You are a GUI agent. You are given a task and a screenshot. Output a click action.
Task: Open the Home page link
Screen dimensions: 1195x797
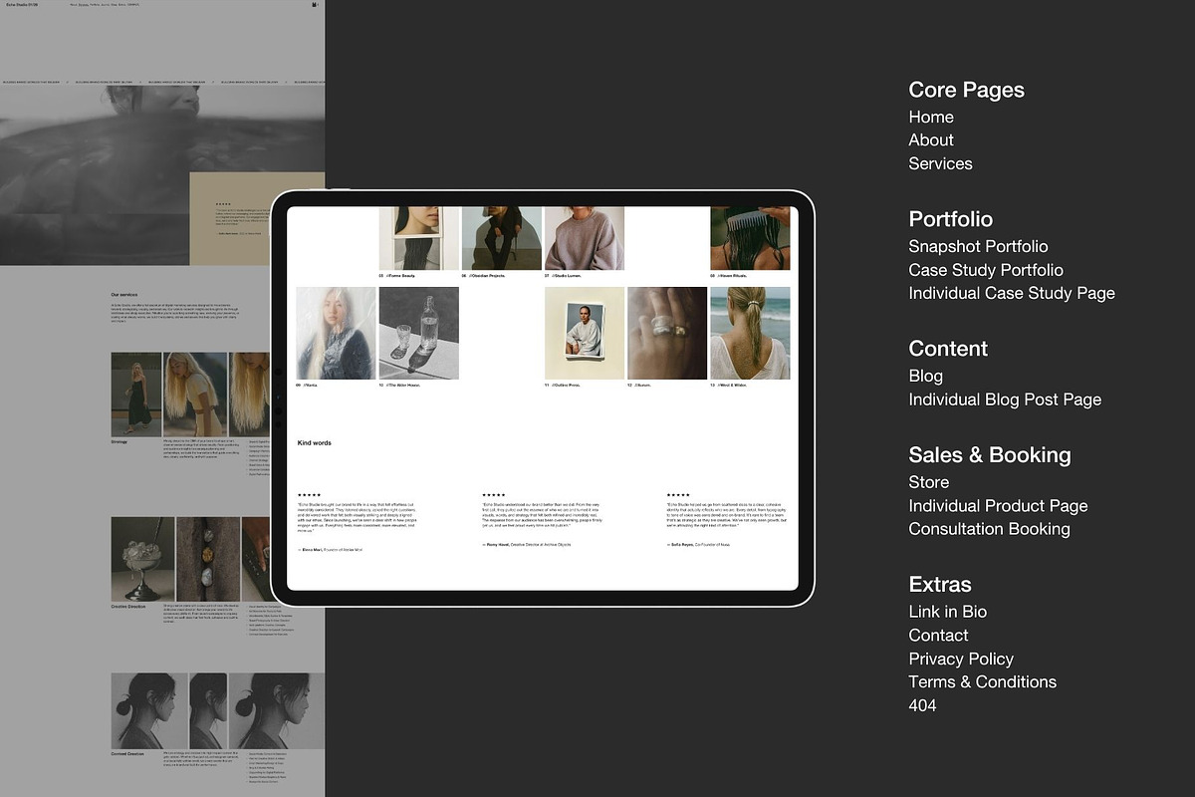point(931,117)
